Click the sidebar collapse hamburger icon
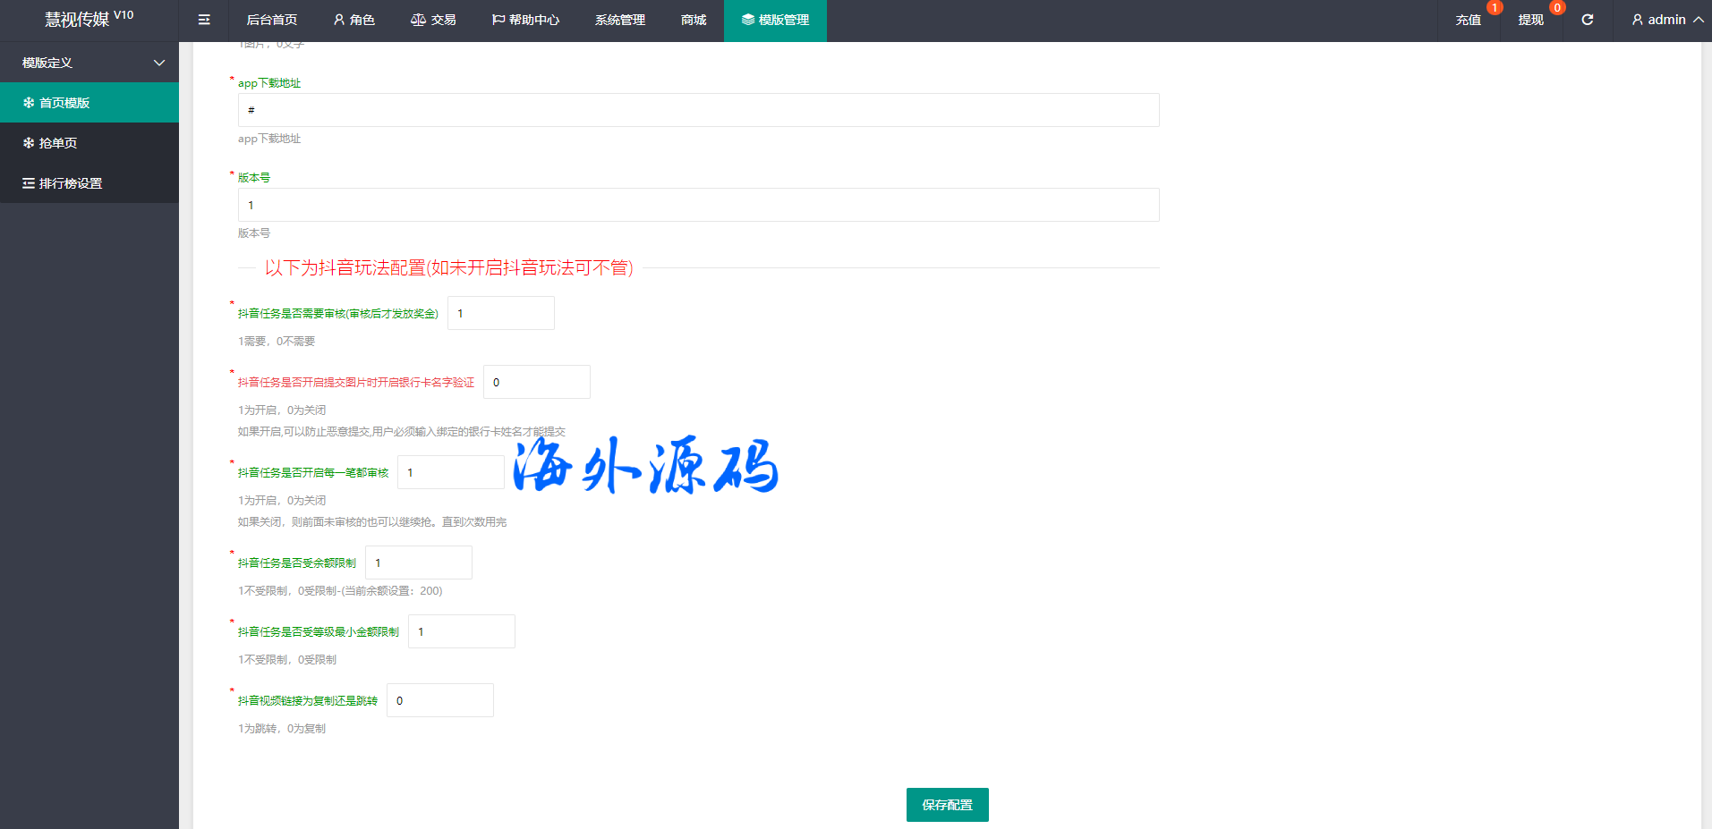This screenshot has width=1712, height=829. 204,20
